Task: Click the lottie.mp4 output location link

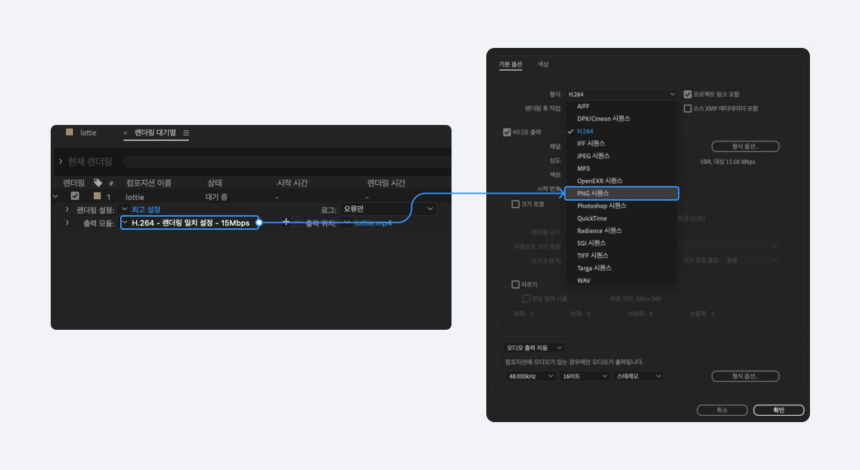Action: pyautogui.click(x=373, y=223)
